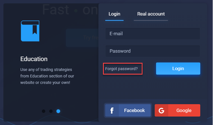The width and height of the screenshot is (213, 125).
Task: Open the Real account tab
Action: (151, 14)
